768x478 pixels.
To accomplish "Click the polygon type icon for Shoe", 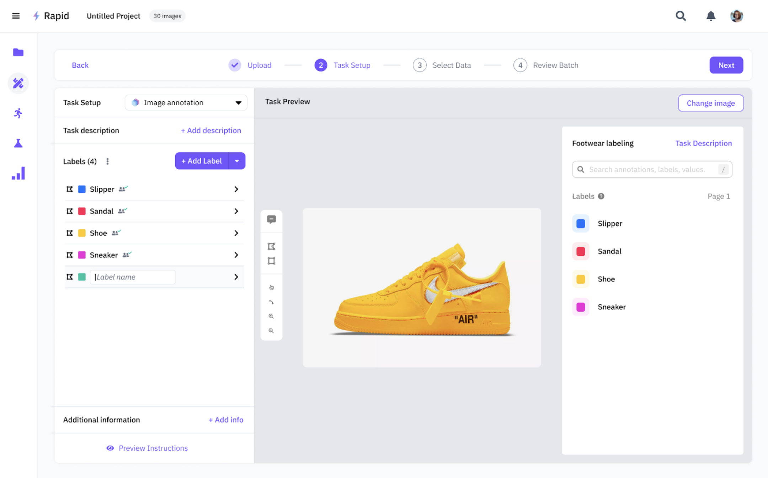I will (70, 233).
